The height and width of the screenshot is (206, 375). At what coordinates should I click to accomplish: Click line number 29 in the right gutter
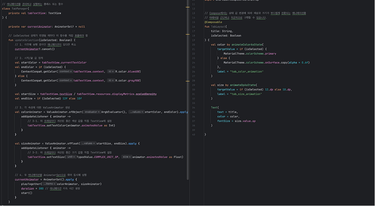click(193, 85)
